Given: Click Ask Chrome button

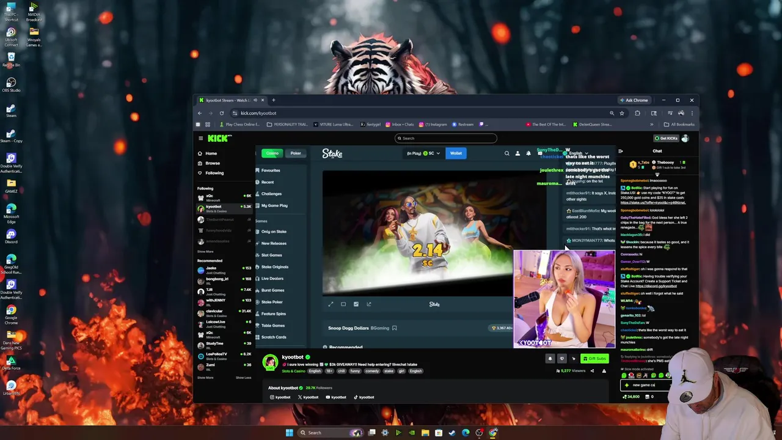Looking at the screenshot, I should click(634, 100).
